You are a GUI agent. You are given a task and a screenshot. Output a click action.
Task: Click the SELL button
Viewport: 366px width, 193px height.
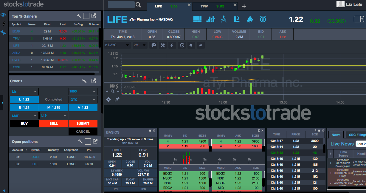click(54, 123)
